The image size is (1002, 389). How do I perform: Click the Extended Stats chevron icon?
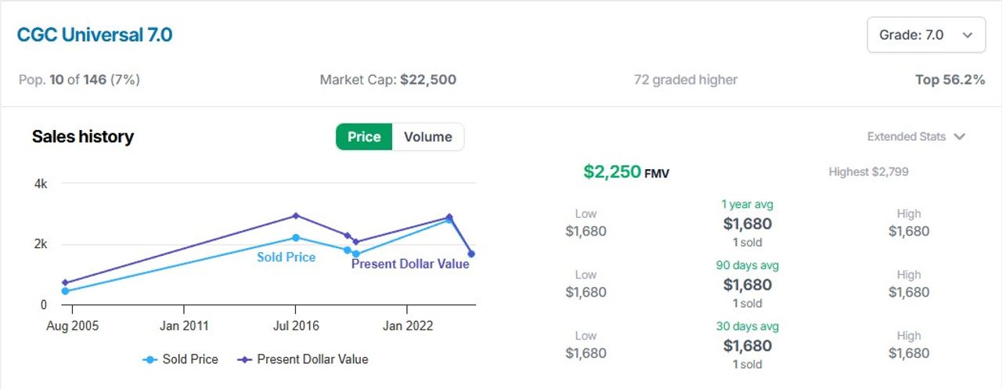tap(960, 137)
